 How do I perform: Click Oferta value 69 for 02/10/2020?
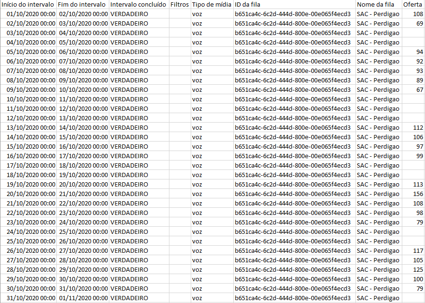[413, 24]
